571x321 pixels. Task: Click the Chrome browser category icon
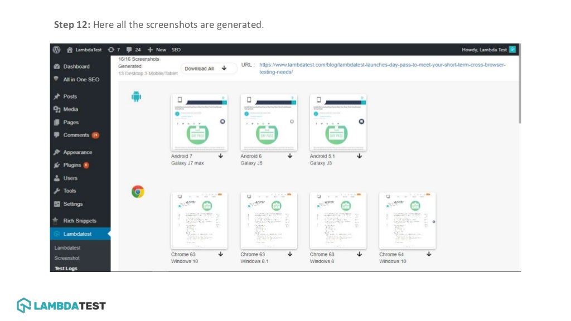coord(138,192)
